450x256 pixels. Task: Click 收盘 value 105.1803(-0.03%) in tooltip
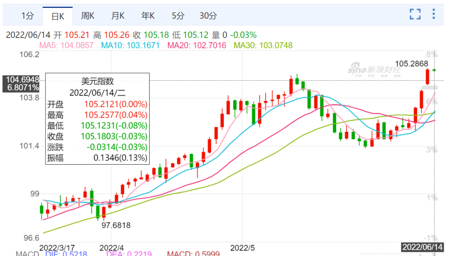[x=114, y=136]
